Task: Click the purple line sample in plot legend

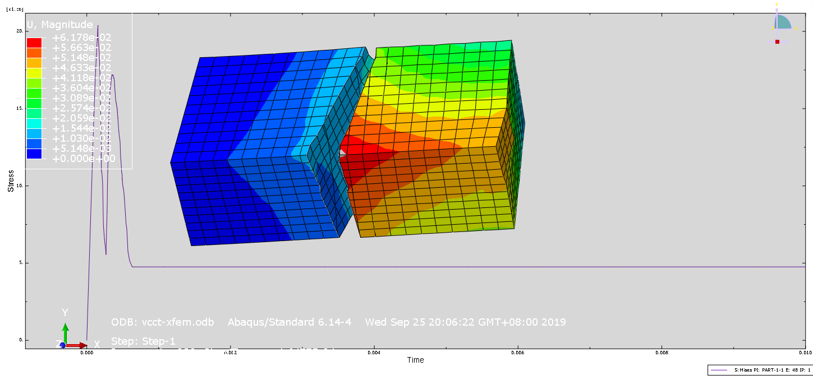Action: (720, 370)
